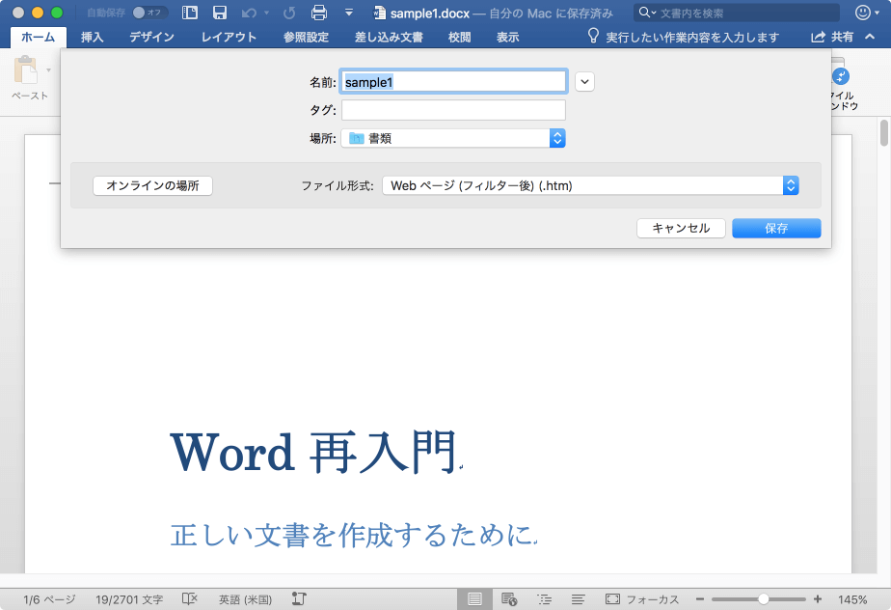This screenshot has height=610, width=891.
Task: Expand the save dialog with chevron button
Action: click(x=584, y=82)
